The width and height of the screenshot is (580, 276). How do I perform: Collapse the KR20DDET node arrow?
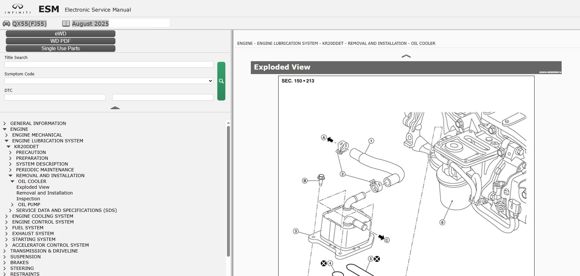point(8,147)
